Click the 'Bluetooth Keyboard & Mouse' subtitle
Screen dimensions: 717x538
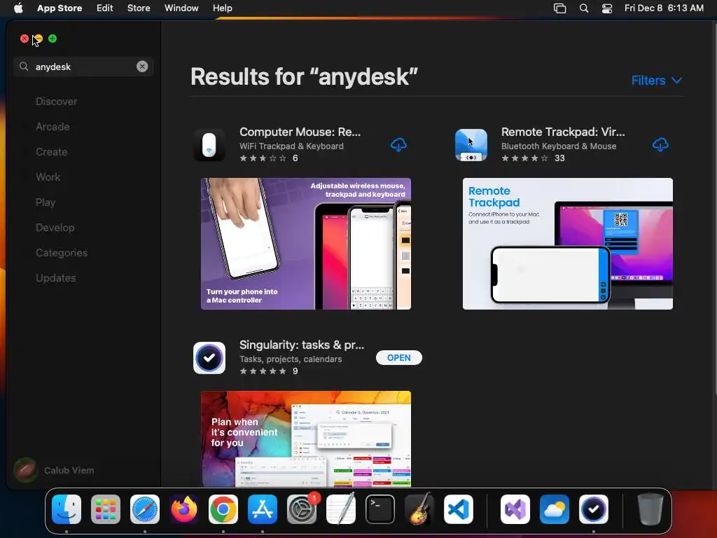tap(559, 146)
